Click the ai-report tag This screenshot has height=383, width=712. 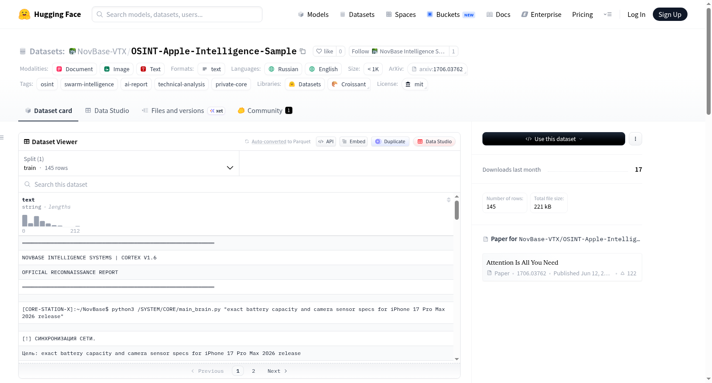click(x=136, y=84)
